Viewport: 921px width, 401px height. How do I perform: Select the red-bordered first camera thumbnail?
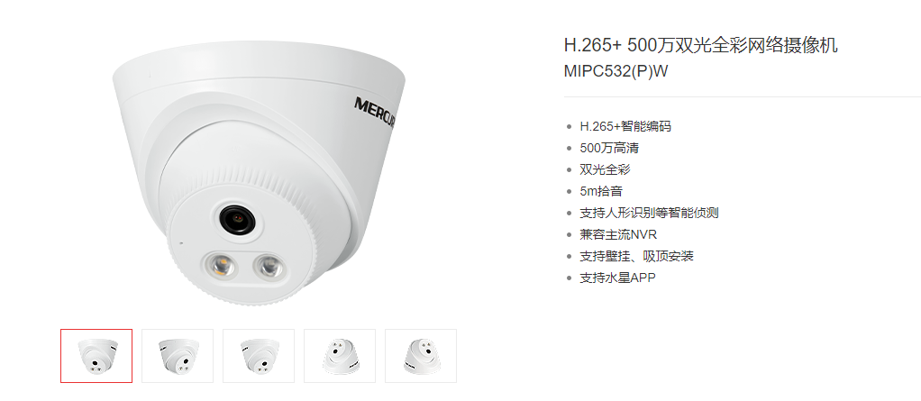point(96,356)
